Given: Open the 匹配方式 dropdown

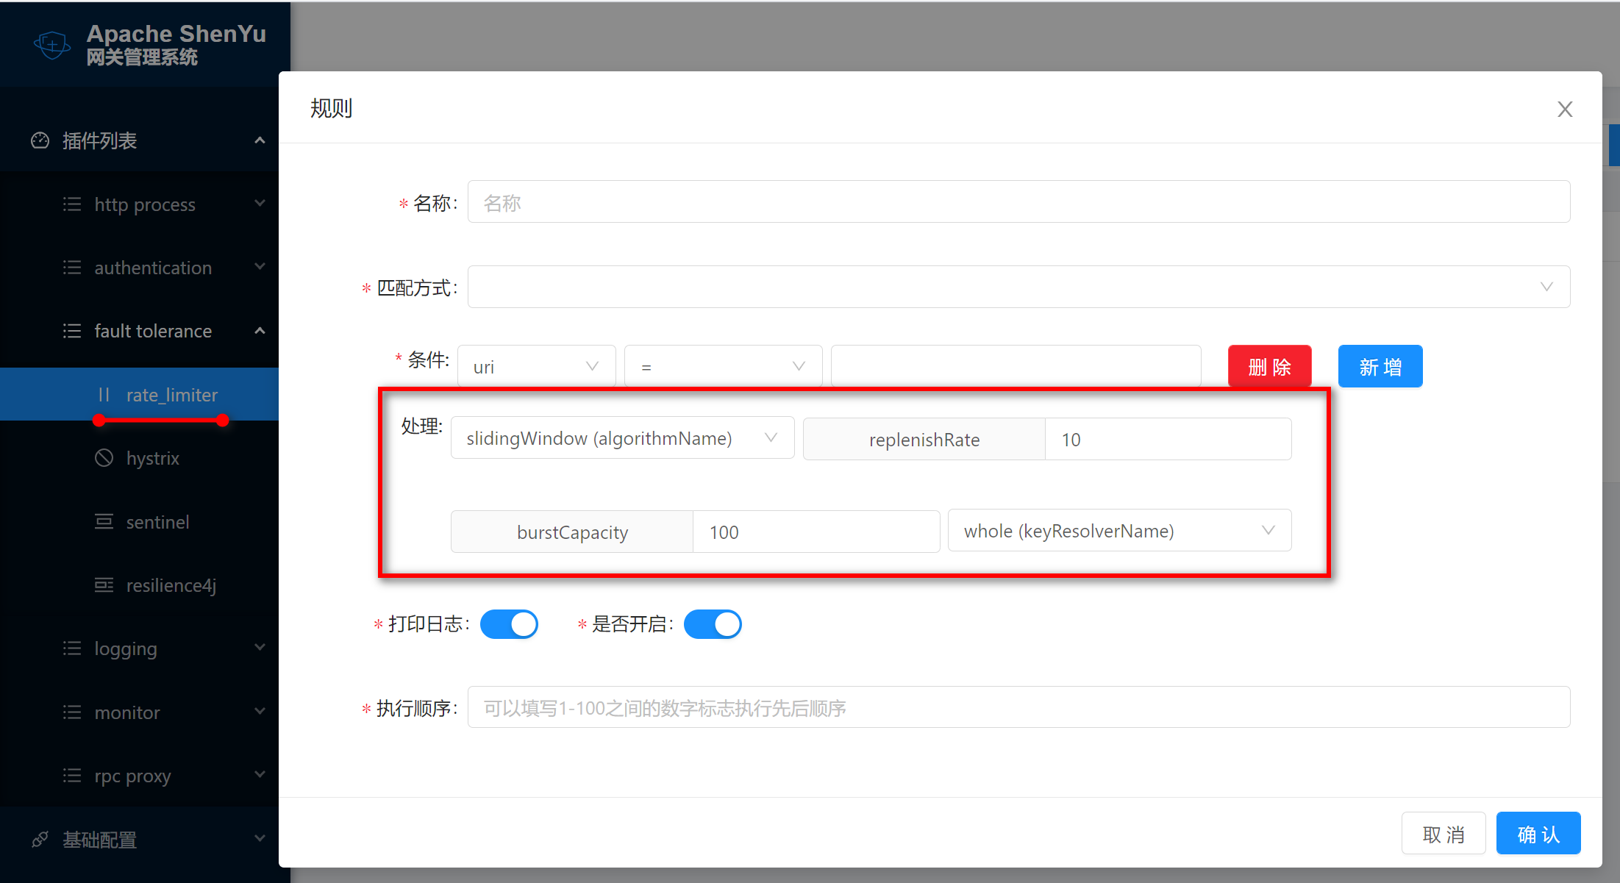Looking at the screenshot, I should tap(1018, 287).
